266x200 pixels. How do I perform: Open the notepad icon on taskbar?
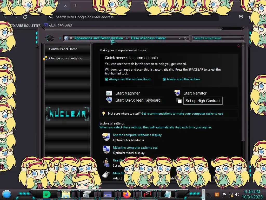tap(167, 194)
